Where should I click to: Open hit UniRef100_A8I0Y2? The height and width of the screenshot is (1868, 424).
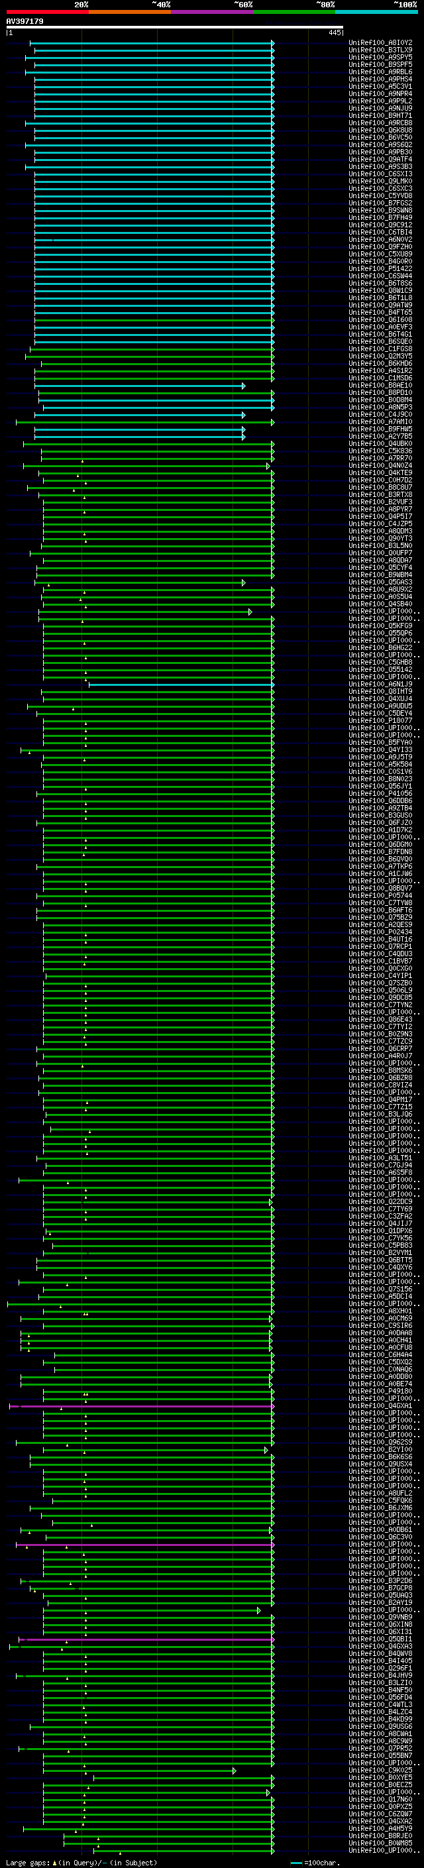pyautogui.click(x=380, y=43)
